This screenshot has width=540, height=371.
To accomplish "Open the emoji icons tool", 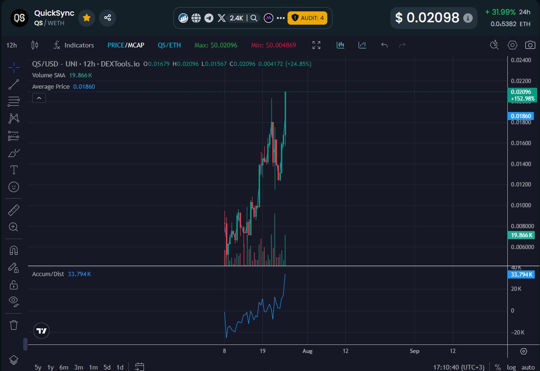I will pos(14,187).
